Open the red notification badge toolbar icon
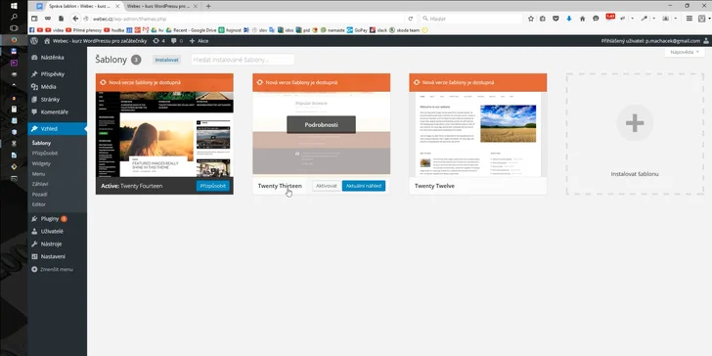 pyautogui.click(x=610, y=17)
